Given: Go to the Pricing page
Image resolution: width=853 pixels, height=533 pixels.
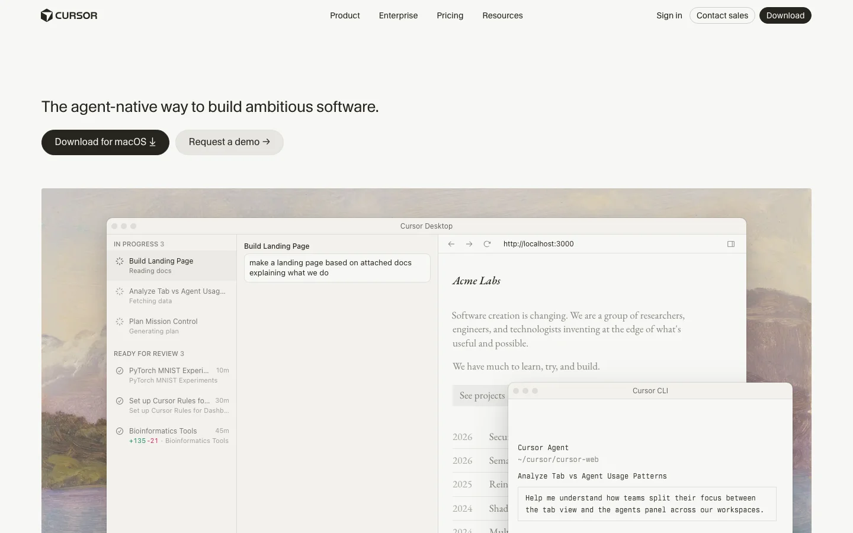Looking at the screenshot, I should (x=450, y=15).
